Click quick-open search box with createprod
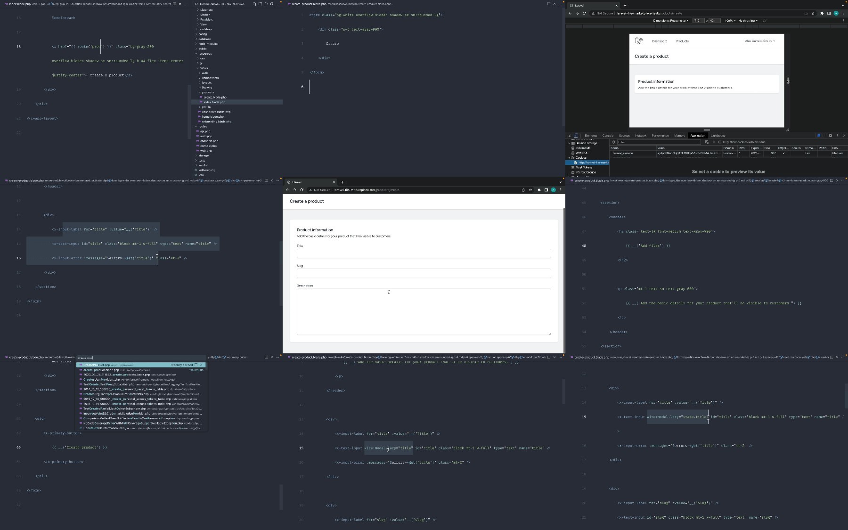The height and width of the screenshot is (530, 848). (141, 358)
